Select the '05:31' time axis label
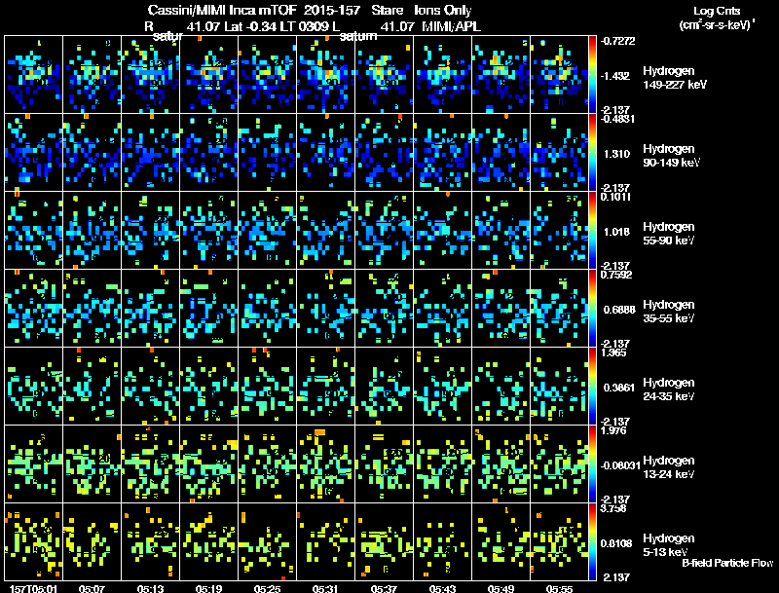 coord(325,588)
